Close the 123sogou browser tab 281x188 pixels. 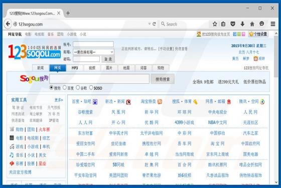point(59,13)
